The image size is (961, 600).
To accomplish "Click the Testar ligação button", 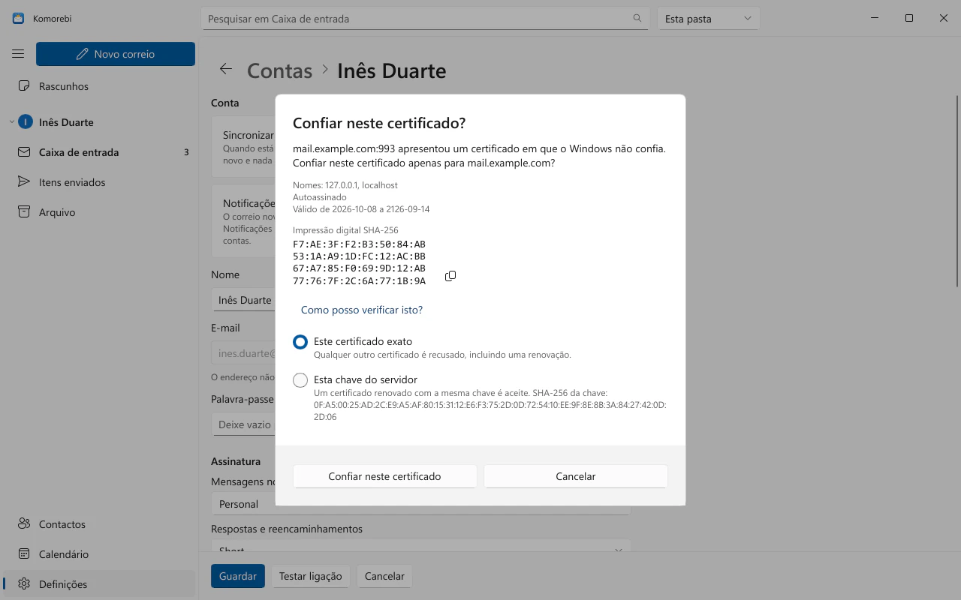I will pos(310,576).
